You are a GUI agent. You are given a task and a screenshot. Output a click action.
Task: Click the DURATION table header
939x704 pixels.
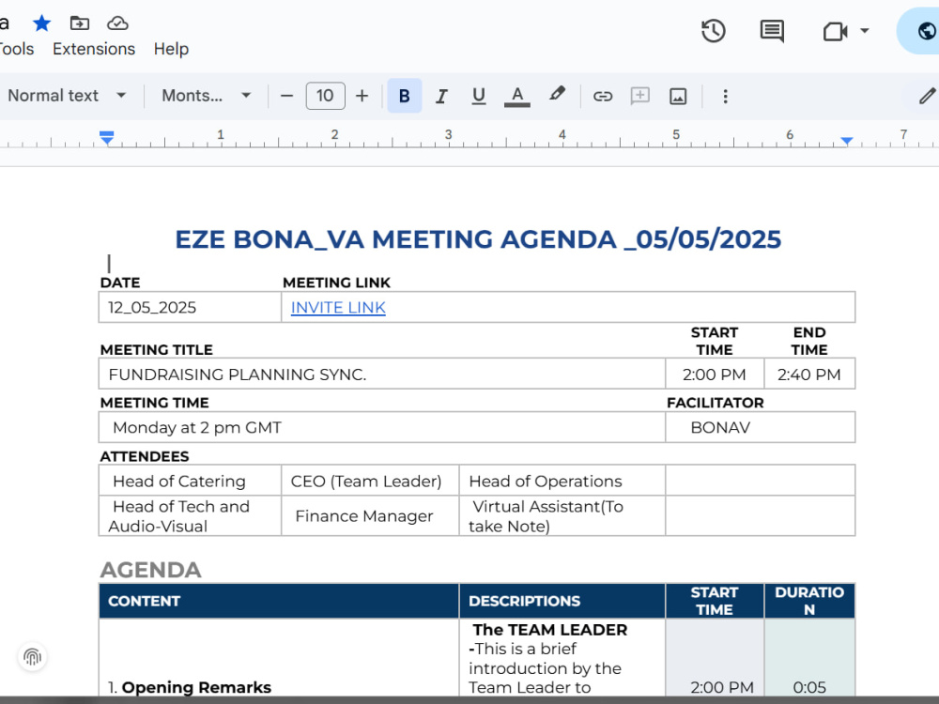tap(809, 601)
